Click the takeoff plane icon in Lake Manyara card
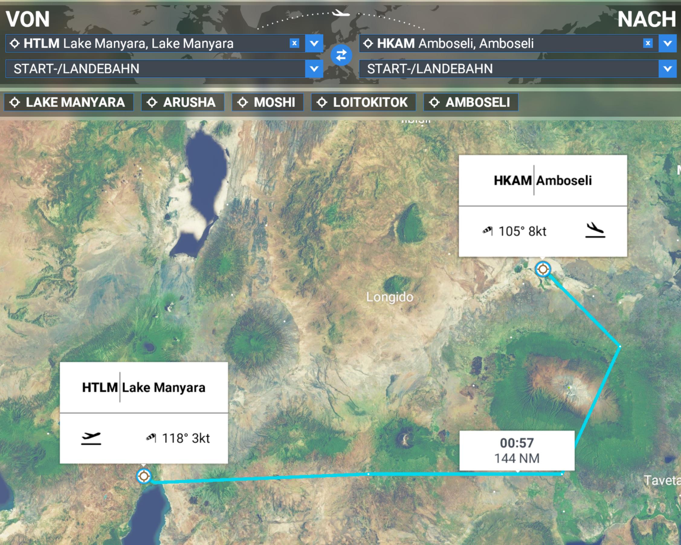 [x=91, y=438]
